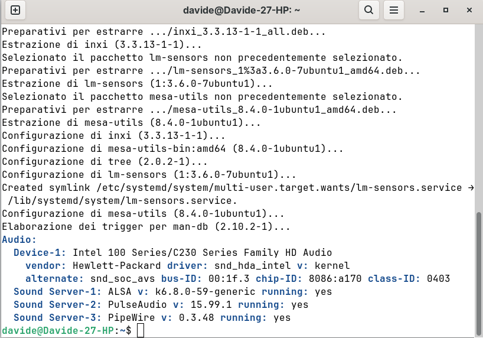This screenshot has width=483, height=338.
Task: Click the blue 'Audio:' heading
Action: pos(19,240)
